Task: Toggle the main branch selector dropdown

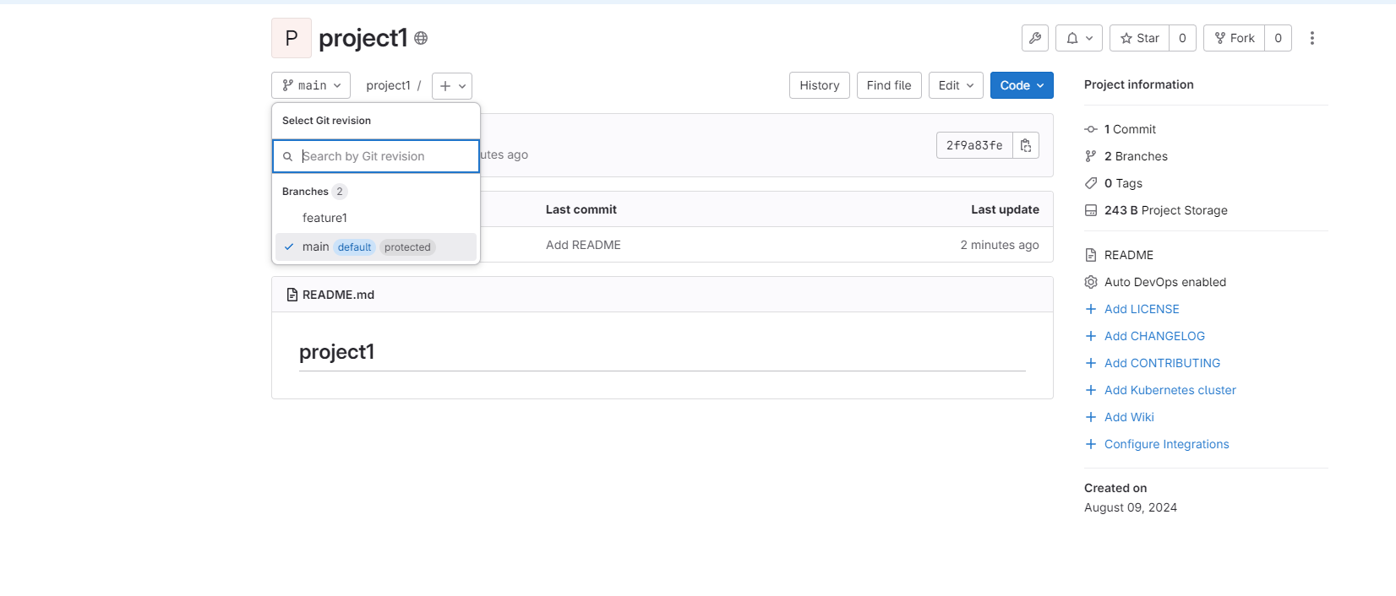Action: coord(311,85)
